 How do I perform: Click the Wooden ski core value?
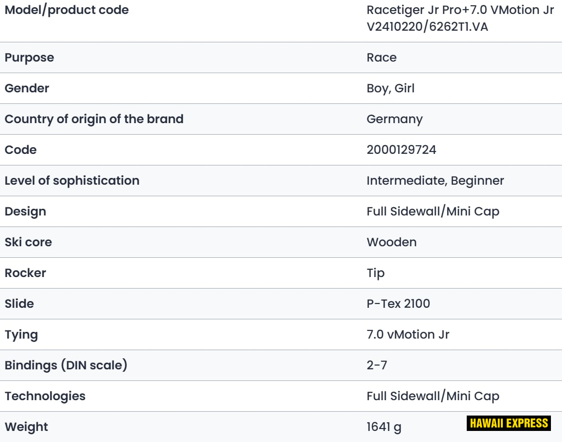[392, 242]
